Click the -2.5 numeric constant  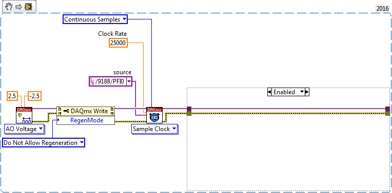tap(34, 96)
